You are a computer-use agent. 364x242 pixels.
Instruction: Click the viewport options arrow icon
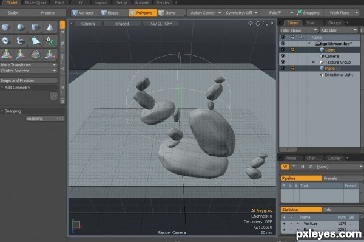pyautogui.click(x=272, y=23)
